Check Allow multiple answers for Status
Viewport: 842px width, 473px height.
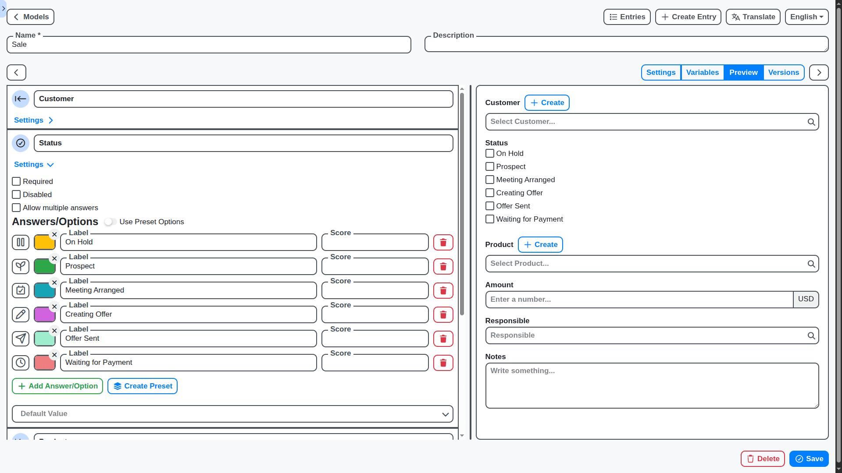tap(16, 208)
